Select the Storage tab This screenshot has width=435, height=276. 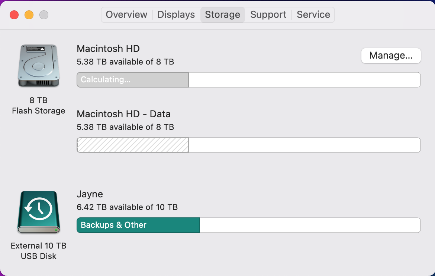[222, 15]
